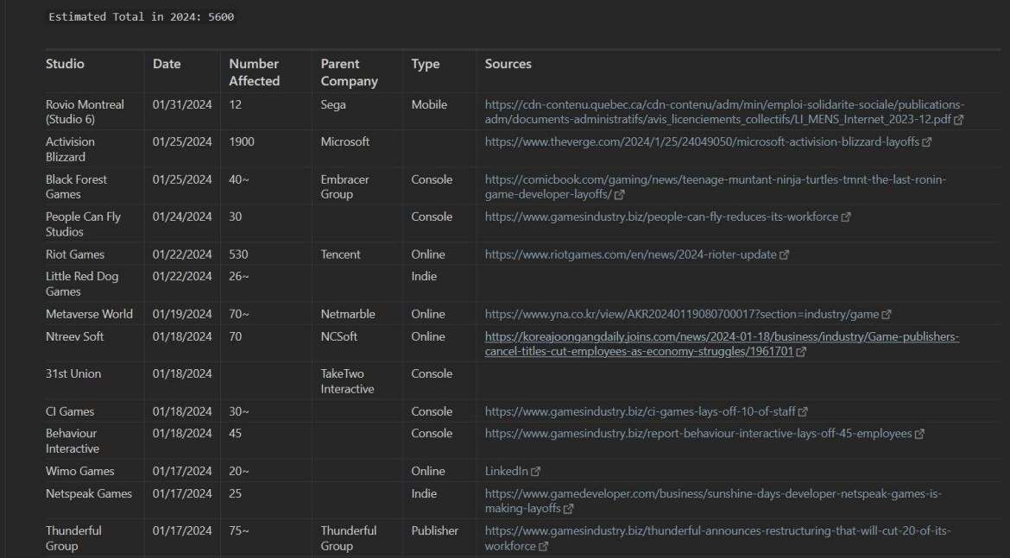This screenshot has height=558, width=1010.
Task: Click the Studio column header
Action: 66,64
